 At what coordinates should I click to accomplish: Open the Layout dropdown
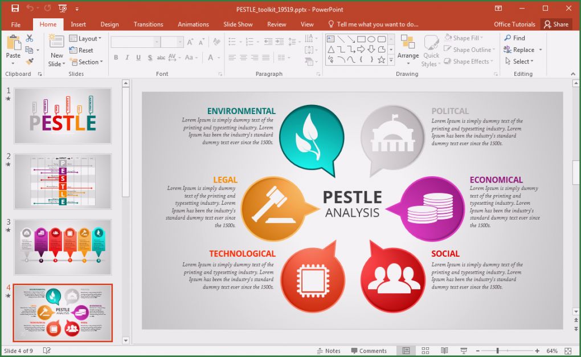coord(85,38)
